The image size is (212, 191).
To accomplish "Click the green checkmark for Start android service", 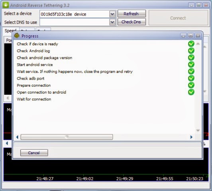I will pos(191,64).
